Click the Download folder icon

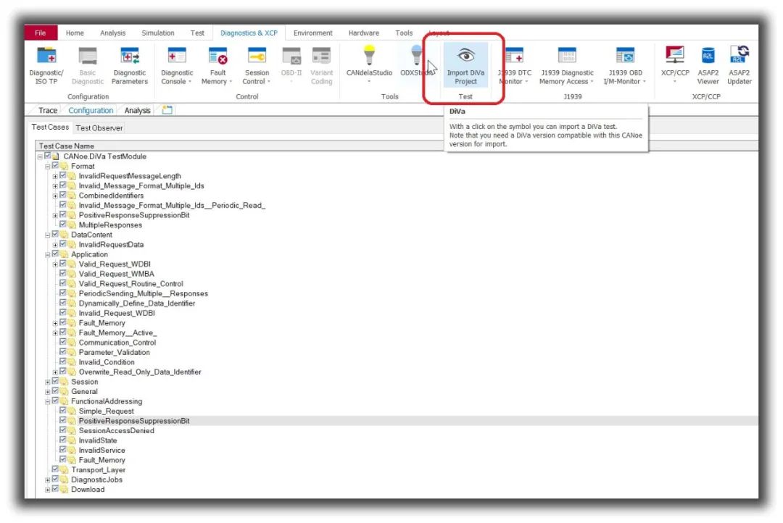click(x=63, y=489)
